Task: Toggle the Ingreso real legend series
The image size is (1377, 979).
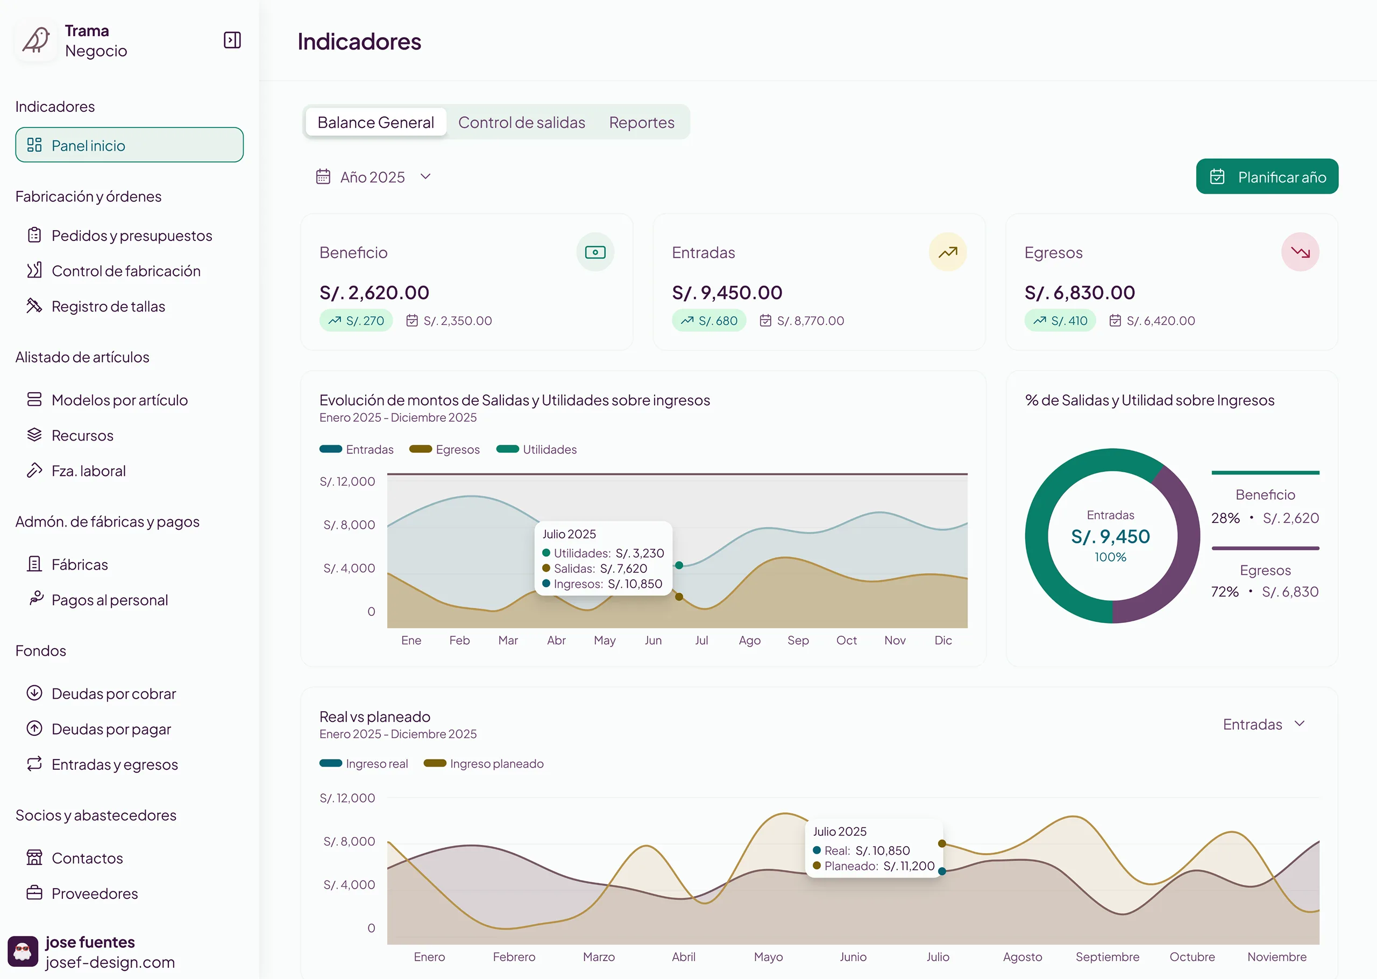Action: click(x=364, y=764)
